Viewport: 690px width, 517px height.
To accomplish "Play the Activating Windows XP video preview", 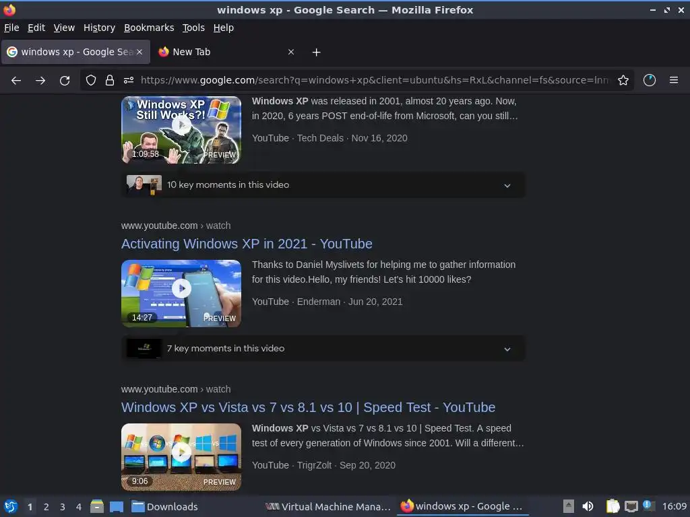I will click(181, 289).
